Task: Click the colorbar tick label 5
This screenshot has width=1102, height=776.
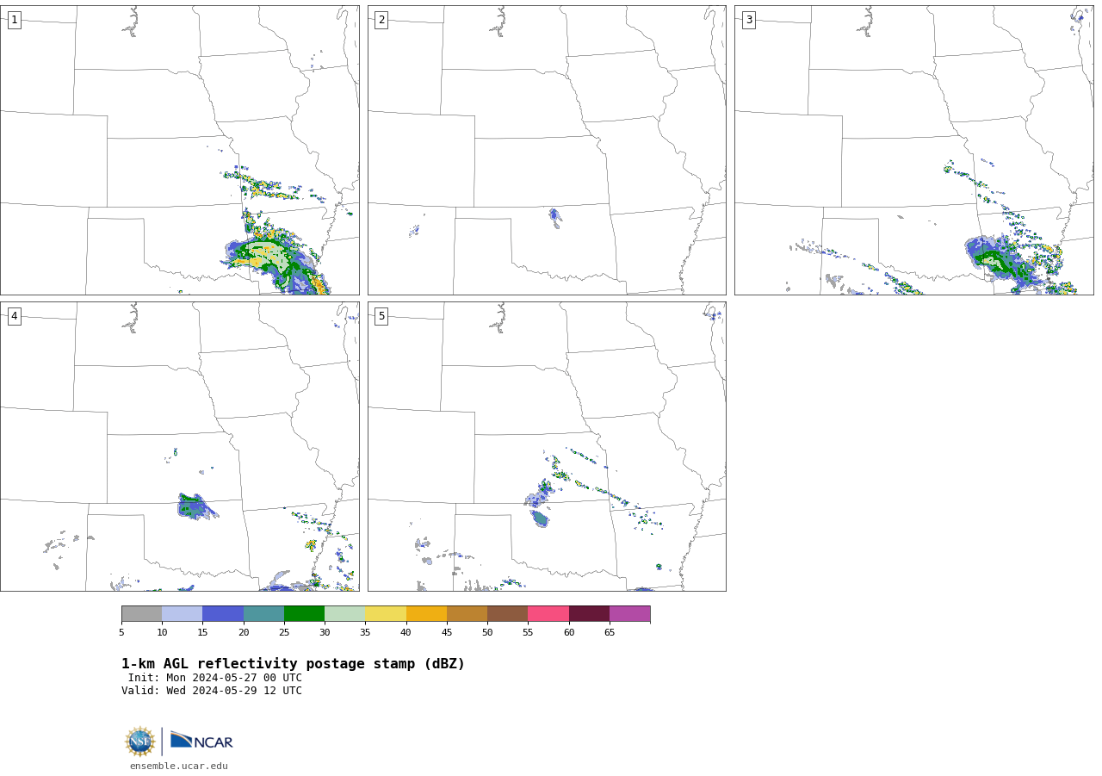Action: pyautogui.click(x=121, y=633)
